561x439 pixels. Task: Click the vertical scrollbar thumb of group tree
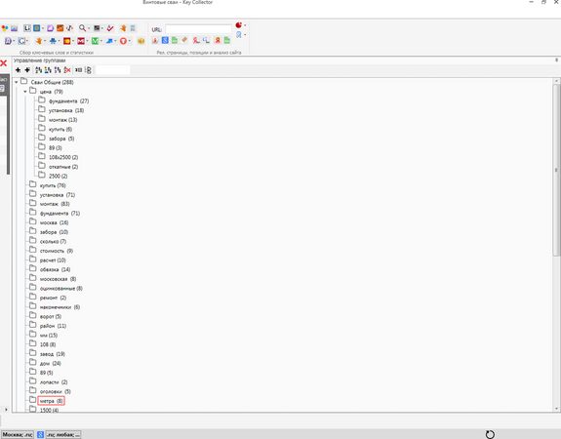pos(556,170)
